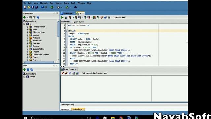Click the Connections panel vertical scrollbar
Image resolution: width=211 pixels, height=119 pixels.
58,29
